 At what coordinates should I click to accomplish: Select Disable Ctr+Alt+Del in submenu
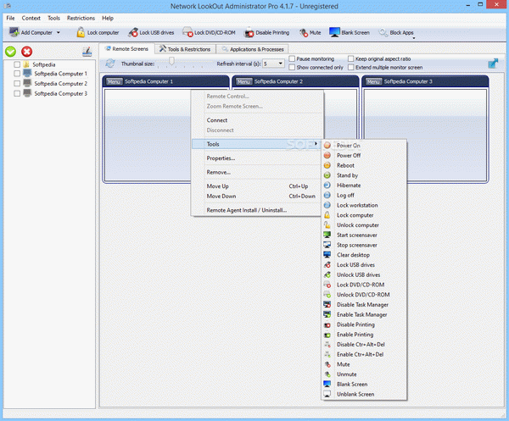[x=364, y=345]
